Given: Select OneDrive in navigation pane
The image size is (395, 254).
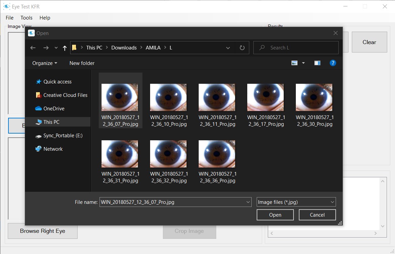Looking at the screenshot, I should pyautogui.click(x=54, y=109).
